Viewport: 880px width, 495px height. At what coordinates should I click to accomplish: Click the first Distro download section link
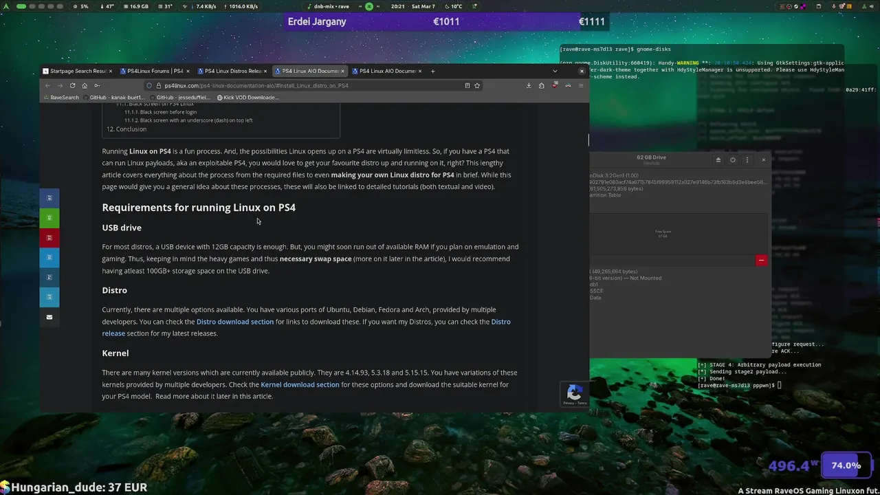coord(235,322)
